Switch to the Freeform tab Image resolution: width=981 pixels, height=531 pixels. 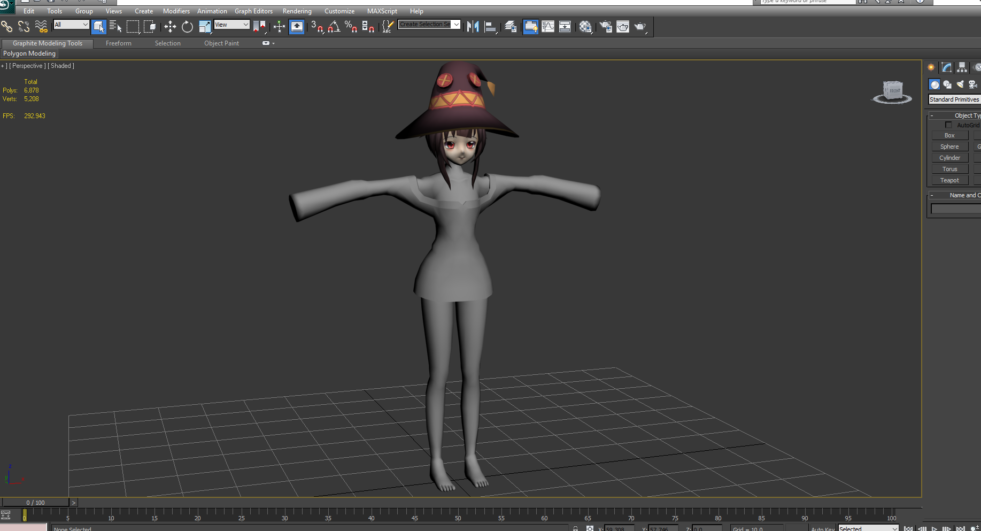pos(118,43)
